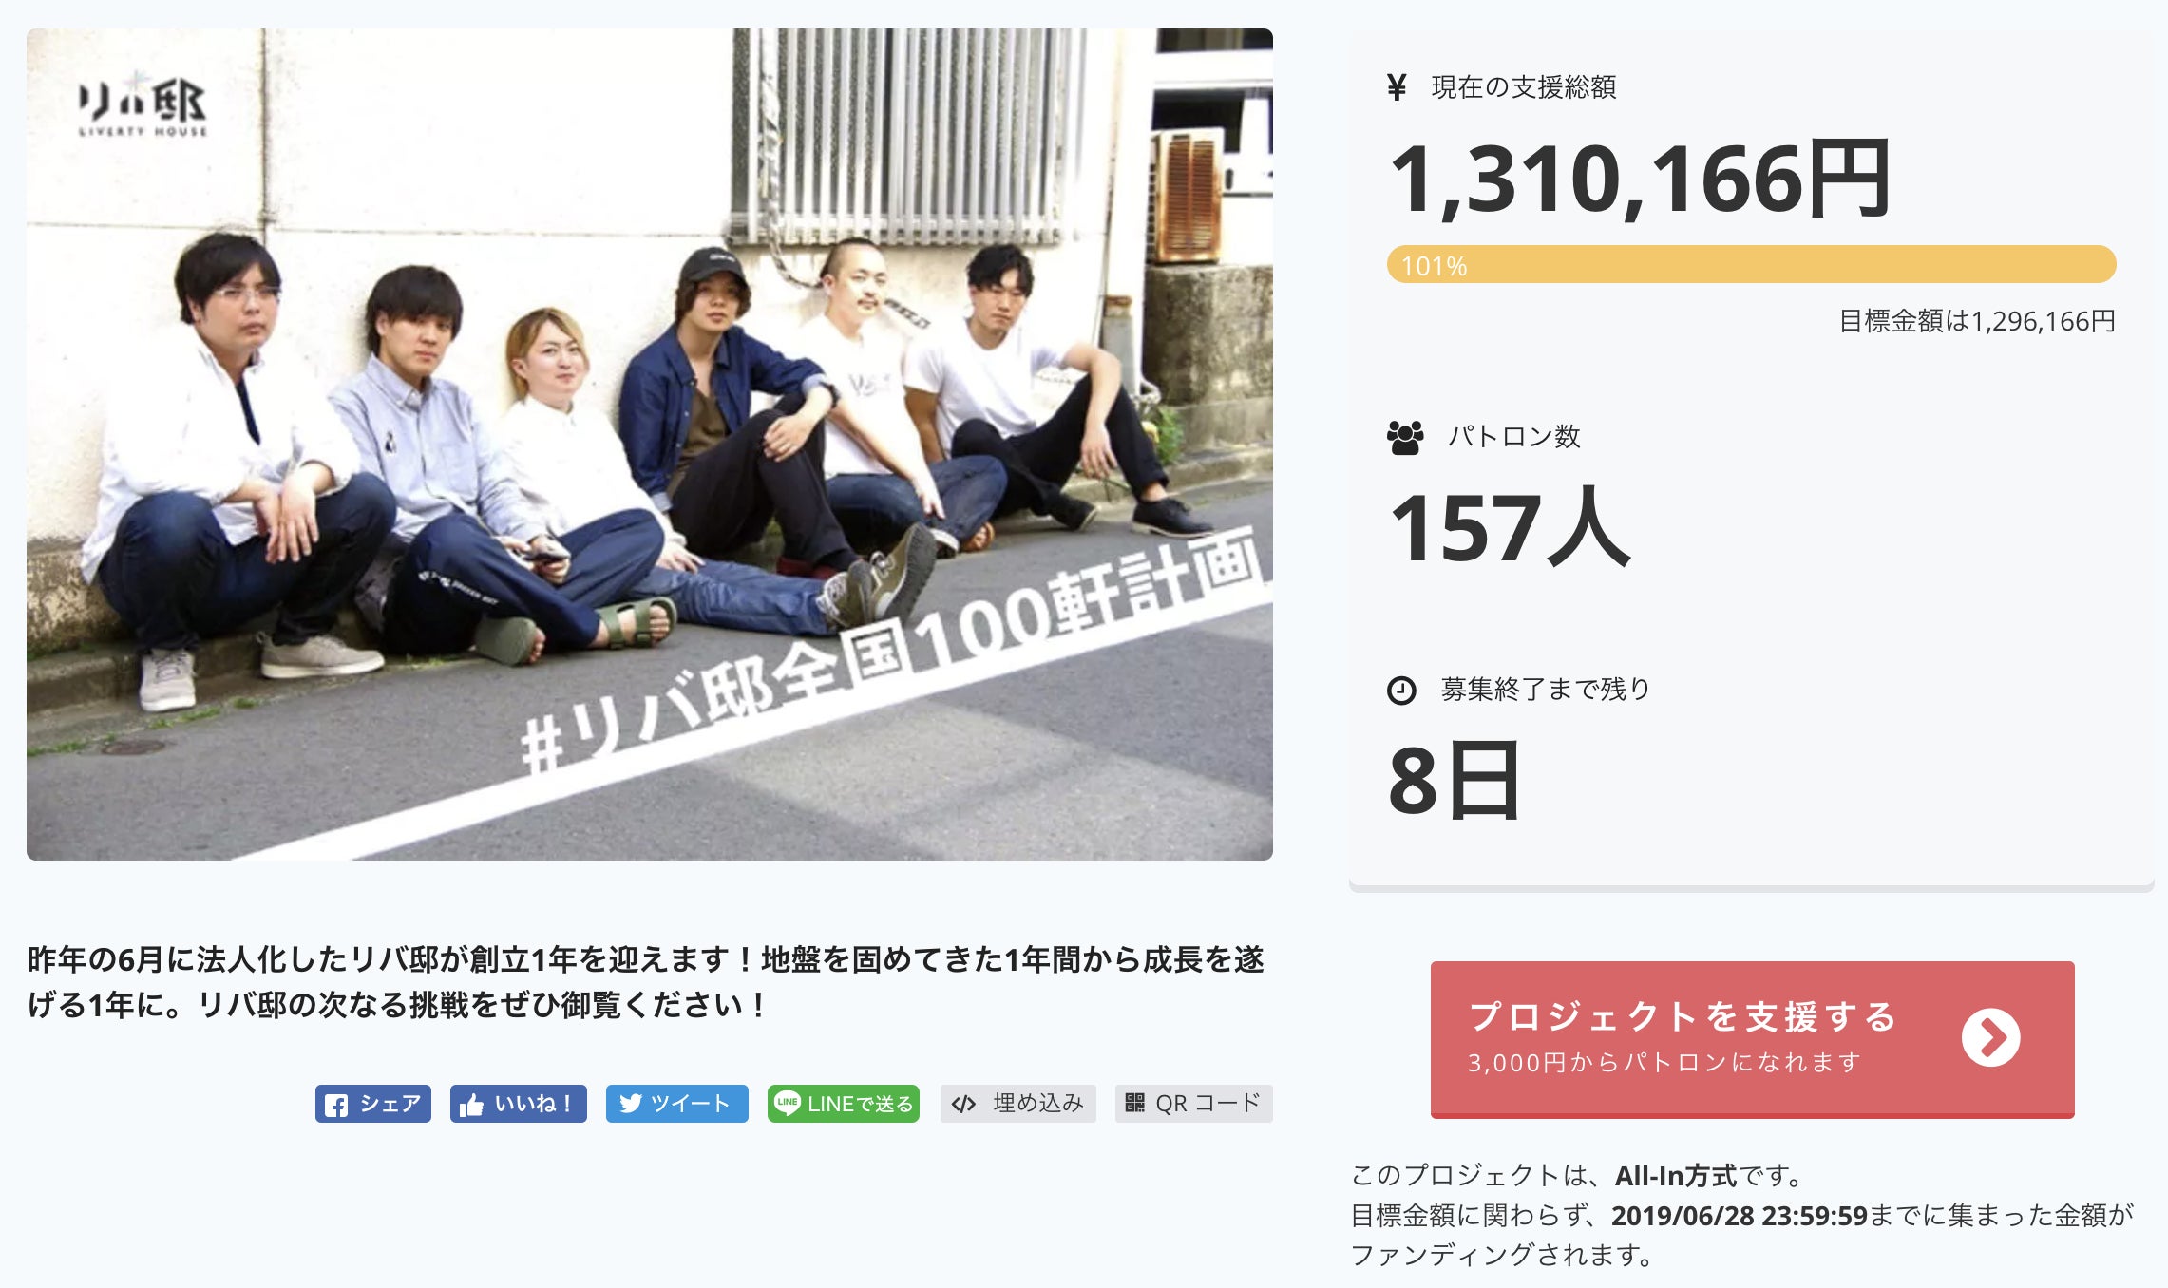Open the 埋め込み embed option
Viewport: 2168px width, 1288px height.
click(1018, 1104)
